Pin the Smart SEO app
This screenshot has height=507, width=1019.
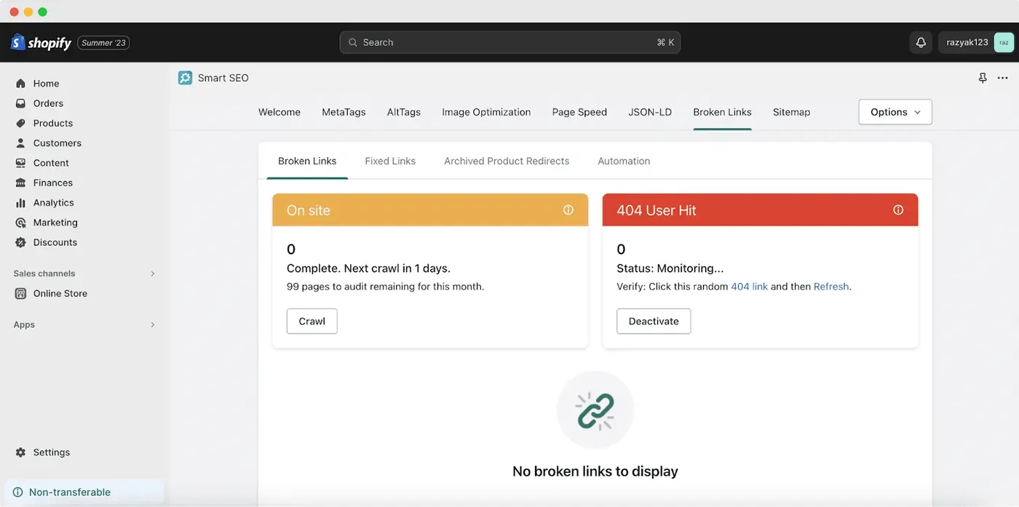click(x=983, y=78)
